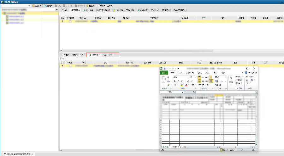284x156 pixels.
Task: Click the Underline button in Excel
Action: pos(181,81)
